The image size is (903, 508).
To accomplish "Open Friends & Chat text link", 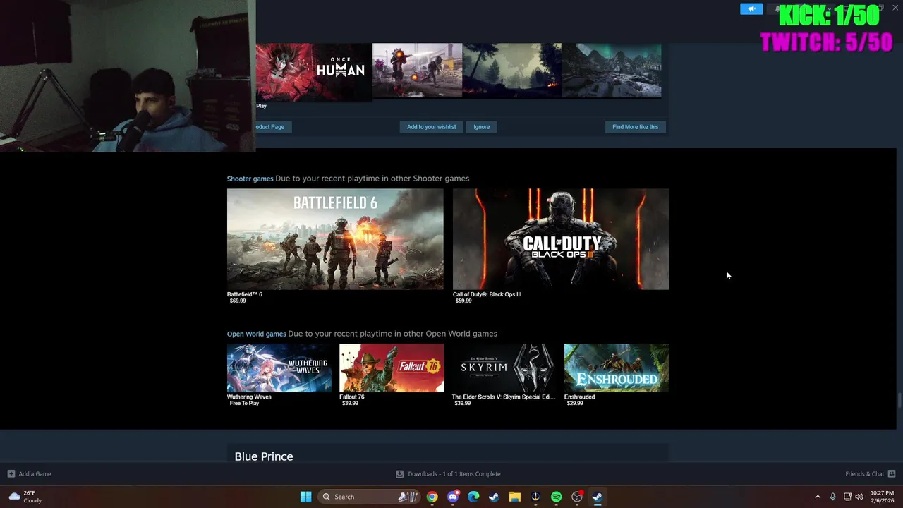I will click(864, 474).
